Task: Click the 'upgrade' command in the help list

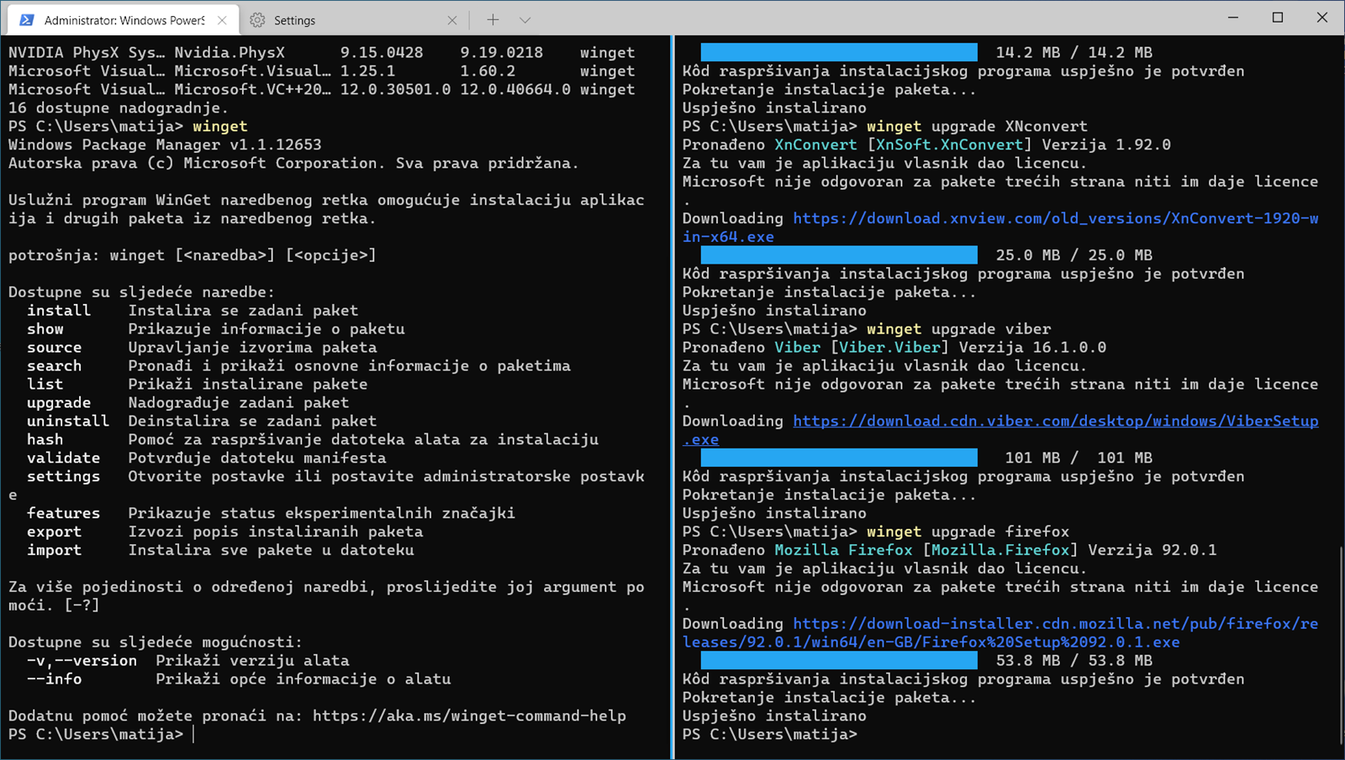Action: click(x=59, y=402)
